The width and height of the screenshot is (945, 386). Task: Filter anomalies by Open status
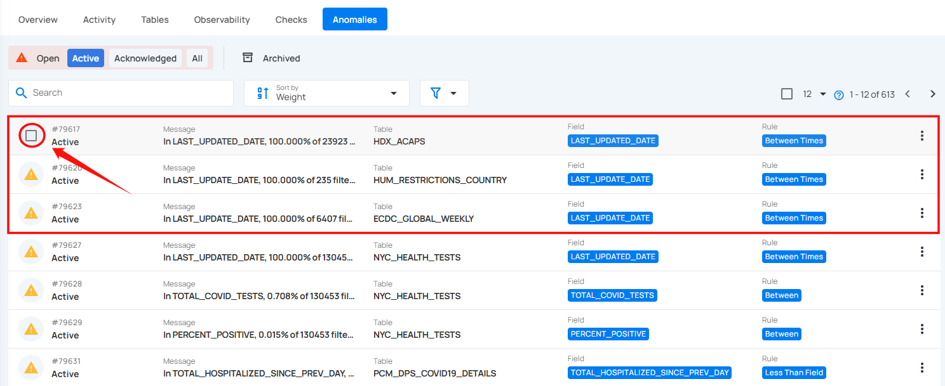(x=48, y=58)
